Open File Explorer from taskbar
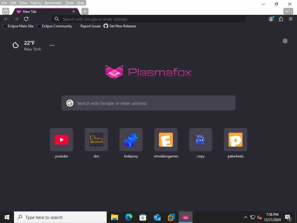Viewport: 297px width, 223px height. [x=114, y=217]
